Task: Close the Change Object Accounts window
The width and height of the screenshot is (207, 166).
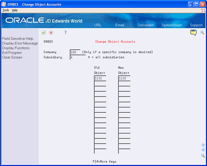Action: click(203, 4)
